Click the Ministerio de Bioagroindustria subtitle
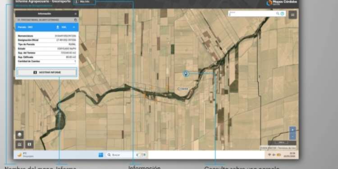The height and width of the screenshot is (169, 338). 34,6
